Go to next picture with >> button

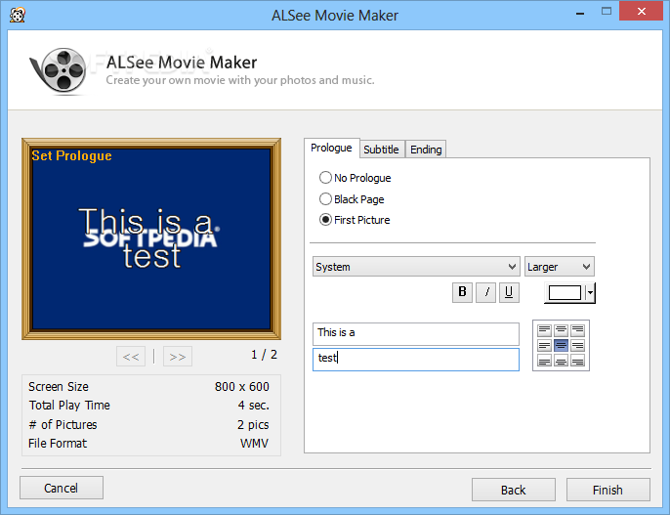(x=178, y=357)
